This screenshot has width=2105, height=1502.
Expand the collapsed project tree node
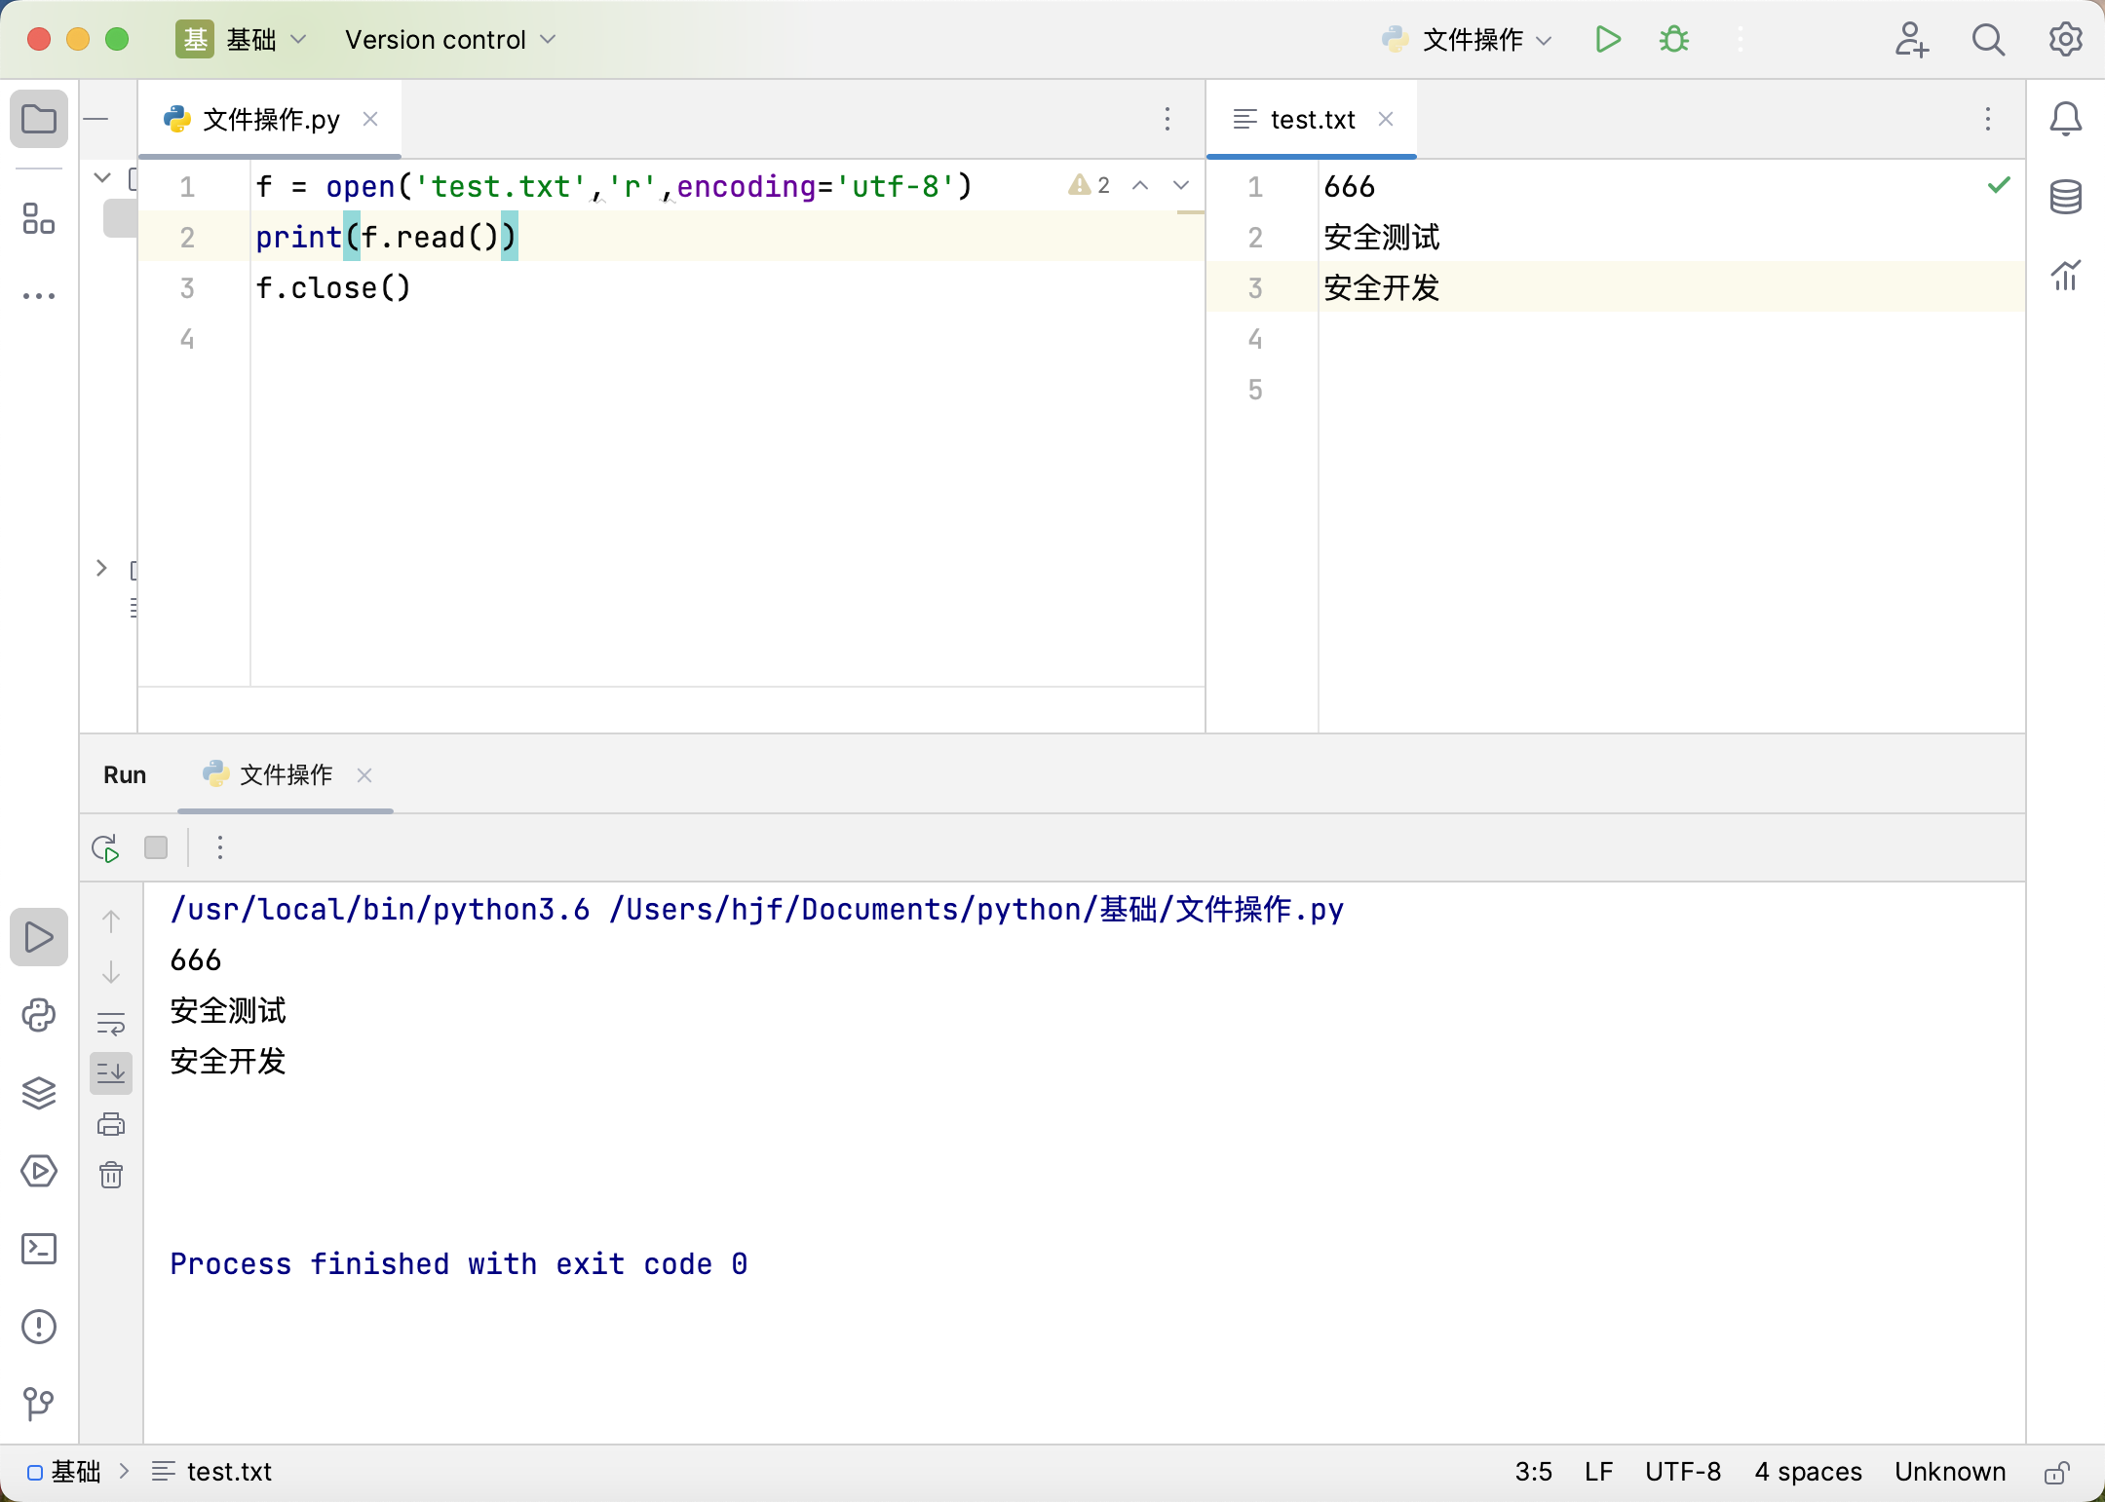click(102, 568)
